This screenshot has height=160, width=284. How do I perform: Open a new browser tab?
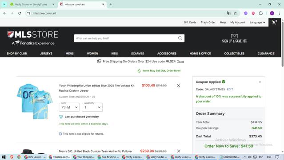pyautogui.click(x=111, y=4)
